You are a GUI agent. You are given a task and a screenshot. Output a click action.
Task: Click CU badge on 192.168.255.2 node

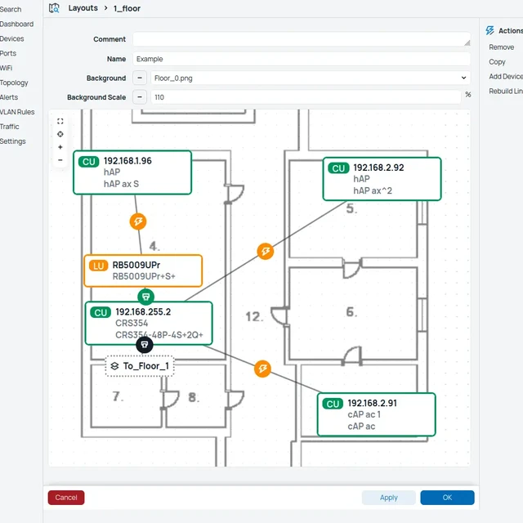(101, 312)
